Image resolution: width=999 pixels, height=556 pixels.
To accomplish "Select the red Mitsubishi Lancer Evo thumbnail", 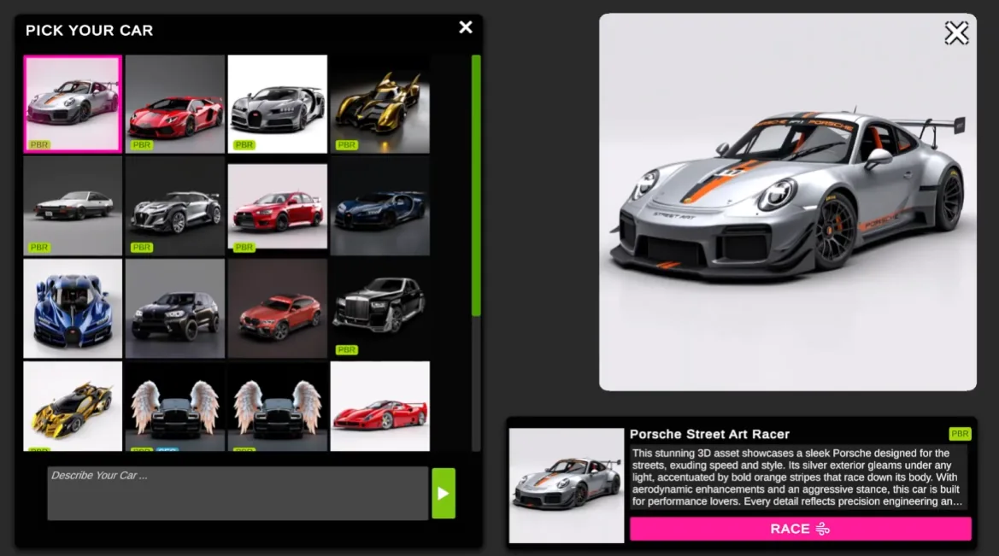I will 277,207.
